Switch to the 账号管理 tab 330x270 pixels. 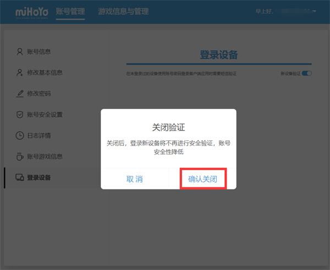70,12
